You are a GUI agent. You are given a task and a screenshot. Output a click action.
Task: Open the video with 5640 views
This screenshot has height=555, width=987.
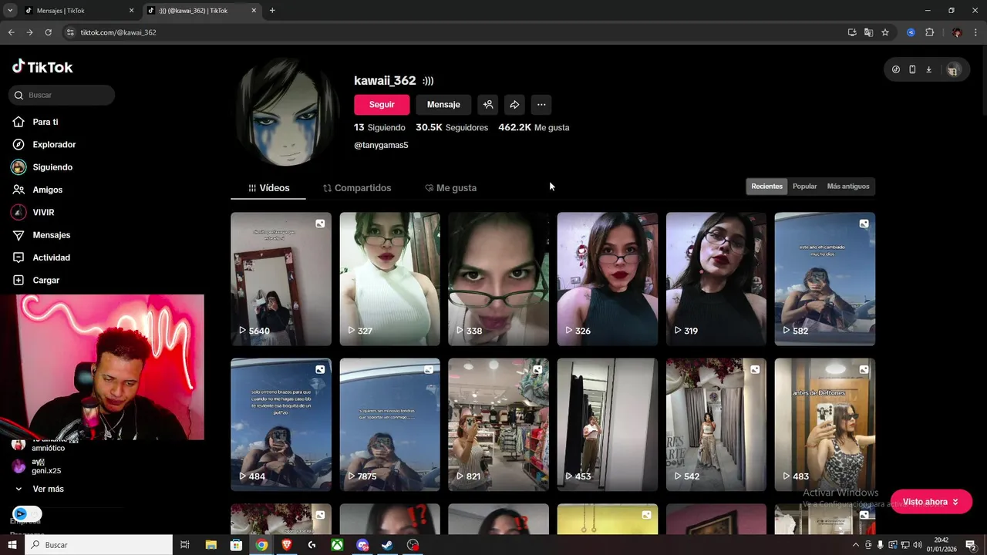281,279
